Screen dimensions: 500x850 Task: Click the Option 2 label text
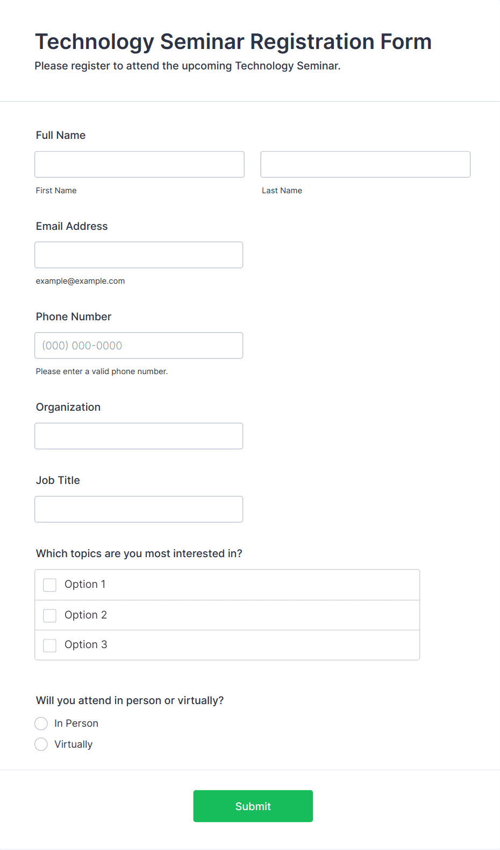pos(85,615)
